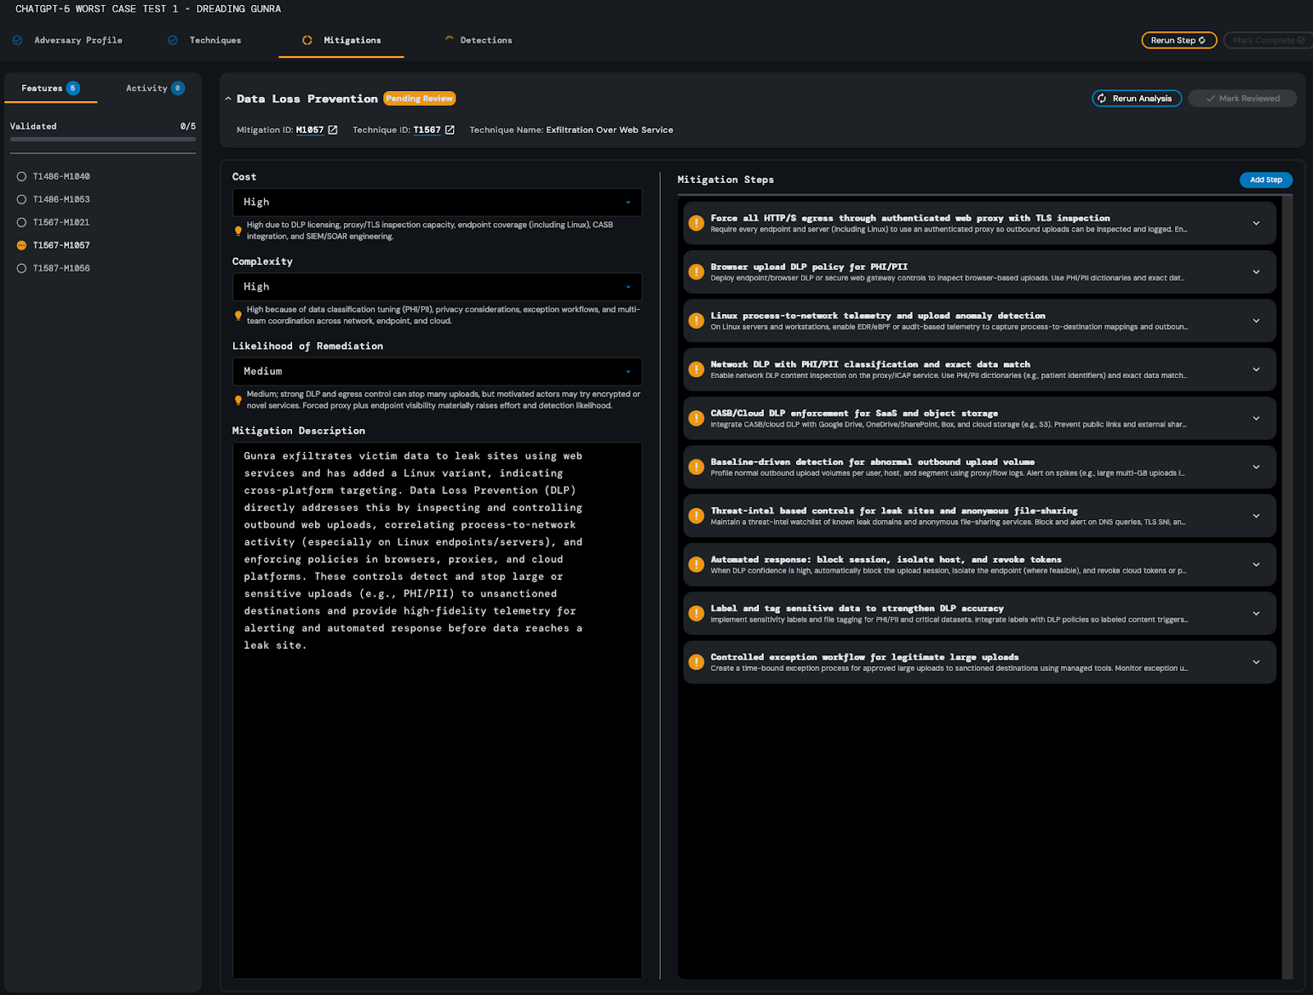Select the T1486-M1040 status circle
Image resolution: width=1313 pixels, height=995 pixels.
pyautogui.click(x=21, y=176)
